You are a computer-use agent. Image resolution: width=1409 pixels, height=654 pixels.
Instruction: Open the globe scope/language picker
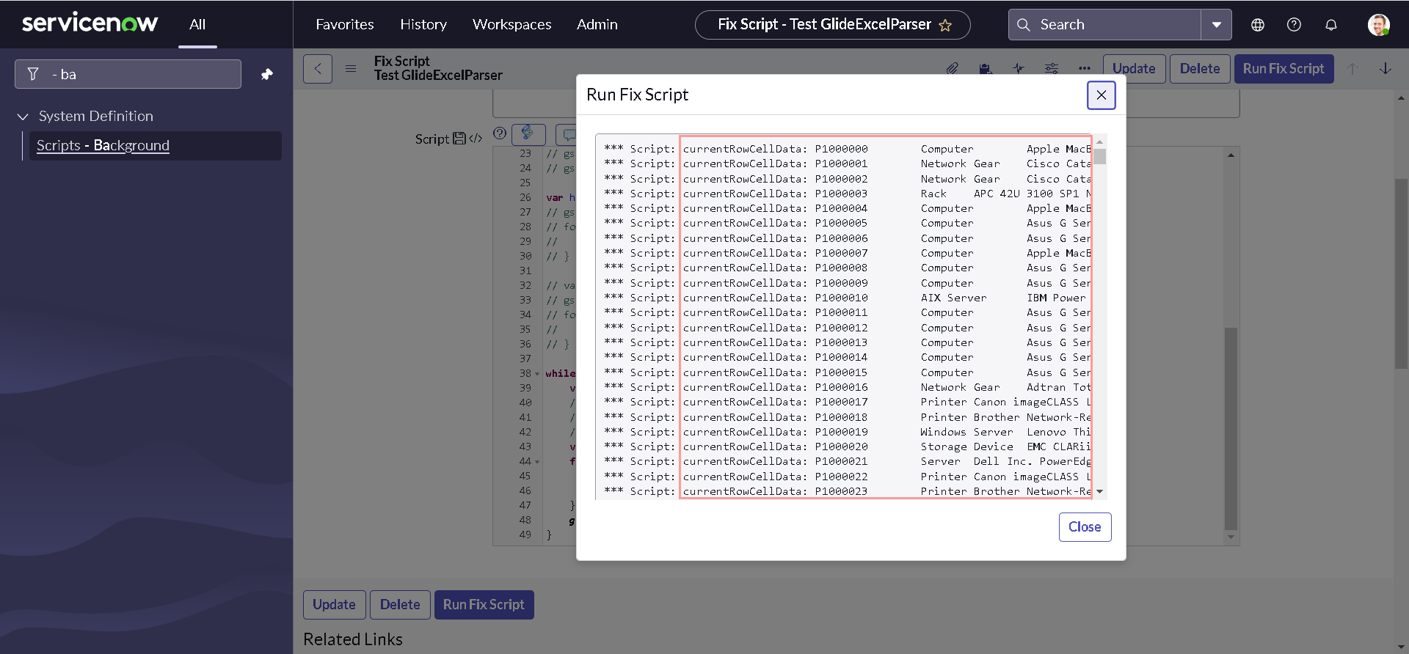(x=1258, y=25)
